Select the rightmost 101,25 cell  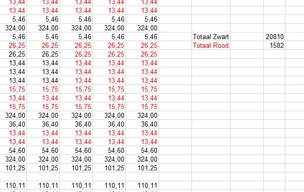142,168
